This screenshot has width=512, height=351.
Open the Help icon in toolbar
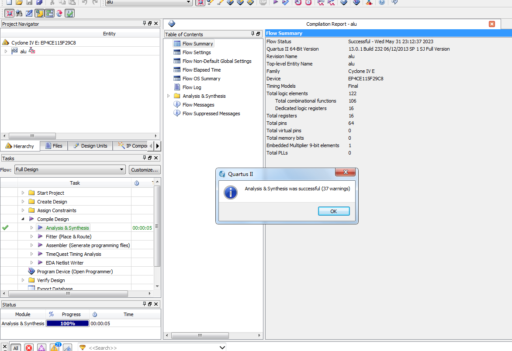(382, 2)
